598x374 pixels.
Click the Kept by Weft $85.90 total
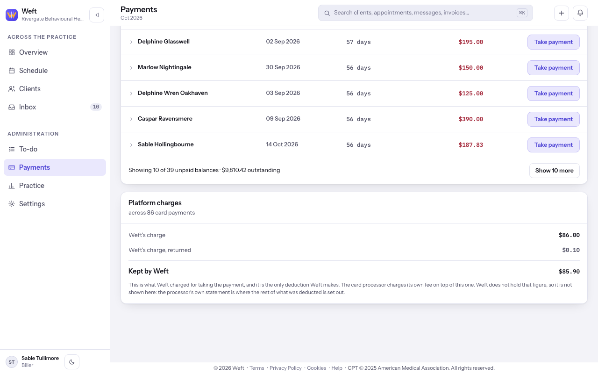[569, 271]
